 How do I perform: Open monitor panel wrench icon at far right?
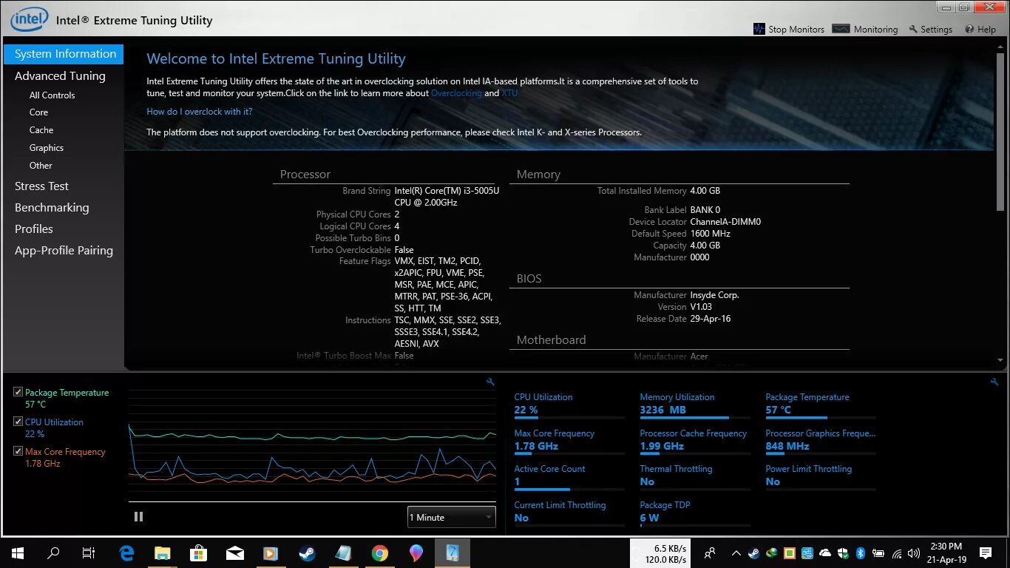click(994, 382)
